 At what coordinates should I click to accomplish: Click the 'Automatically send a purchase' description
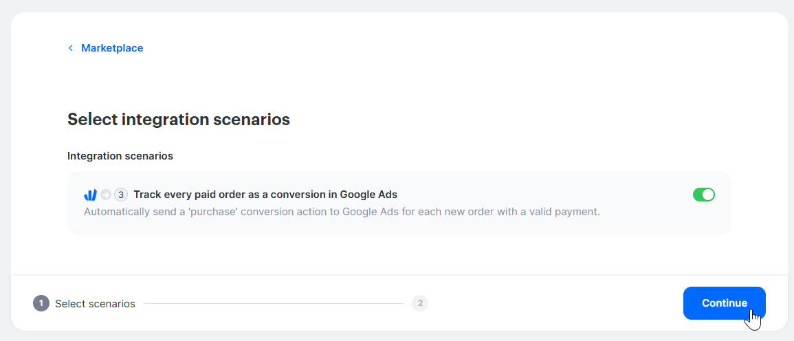click(x=342, y=212)
